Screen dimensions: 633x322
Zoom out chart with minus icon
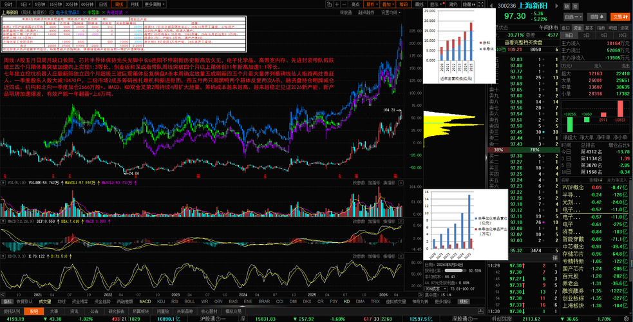(345, 4)
